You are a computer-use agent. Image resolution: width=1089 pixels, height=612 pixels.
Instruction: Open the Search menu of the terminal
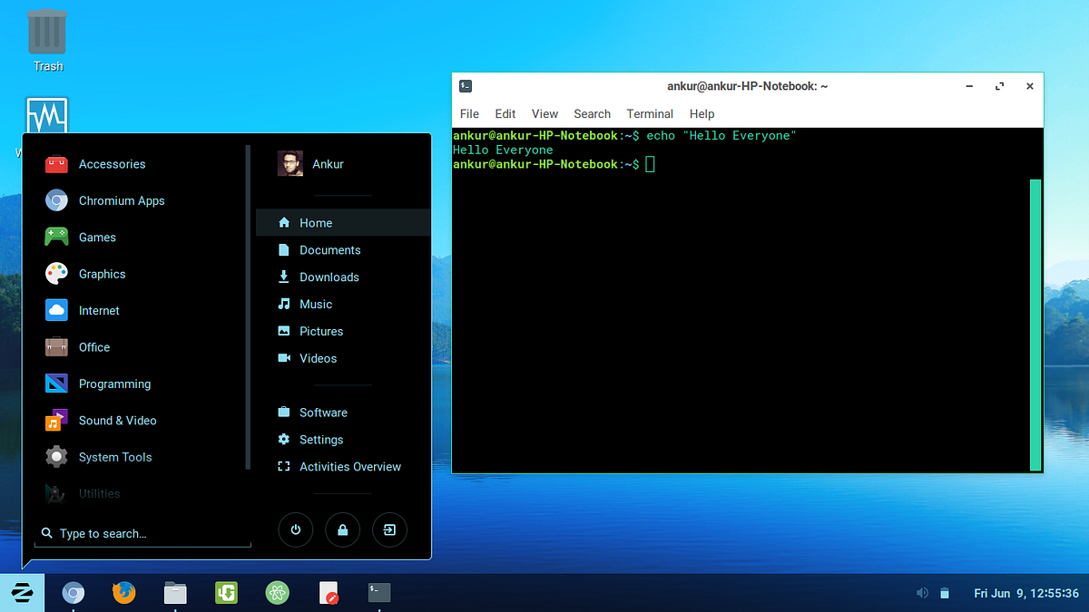(592, 113)
